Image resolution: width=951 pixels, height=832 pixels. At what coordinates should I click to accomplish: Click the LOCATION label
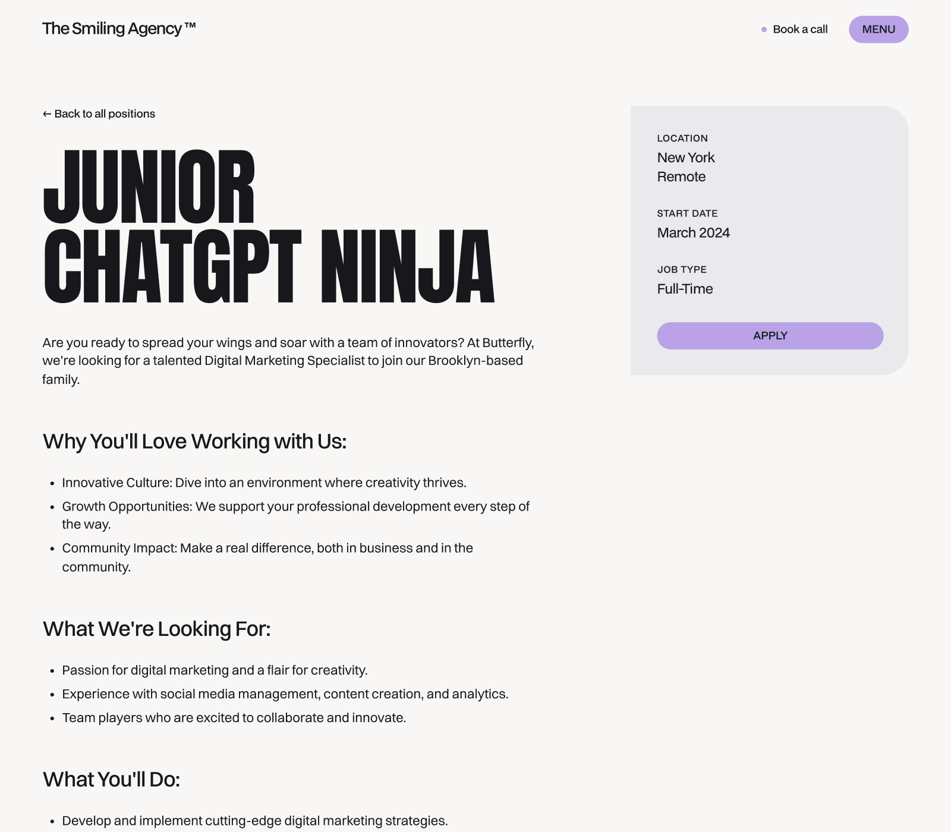point(682,138)
